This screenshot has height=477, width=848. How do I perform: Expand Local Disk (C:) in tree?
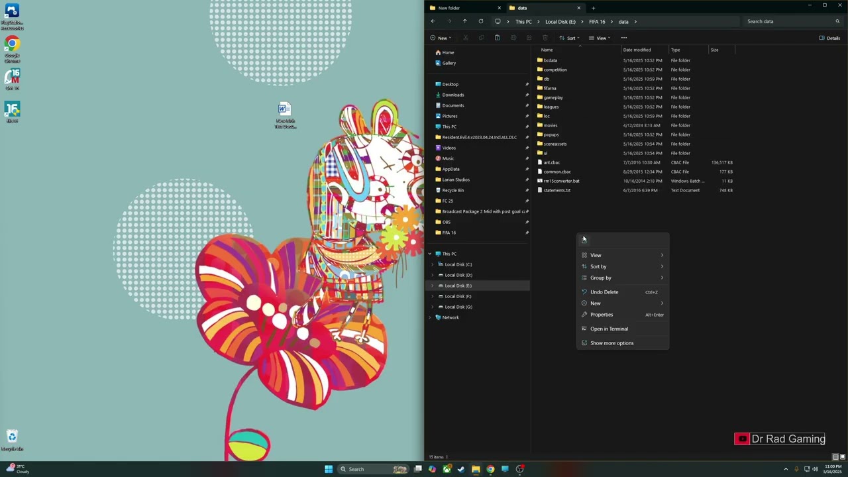click(x=433, y=264)
